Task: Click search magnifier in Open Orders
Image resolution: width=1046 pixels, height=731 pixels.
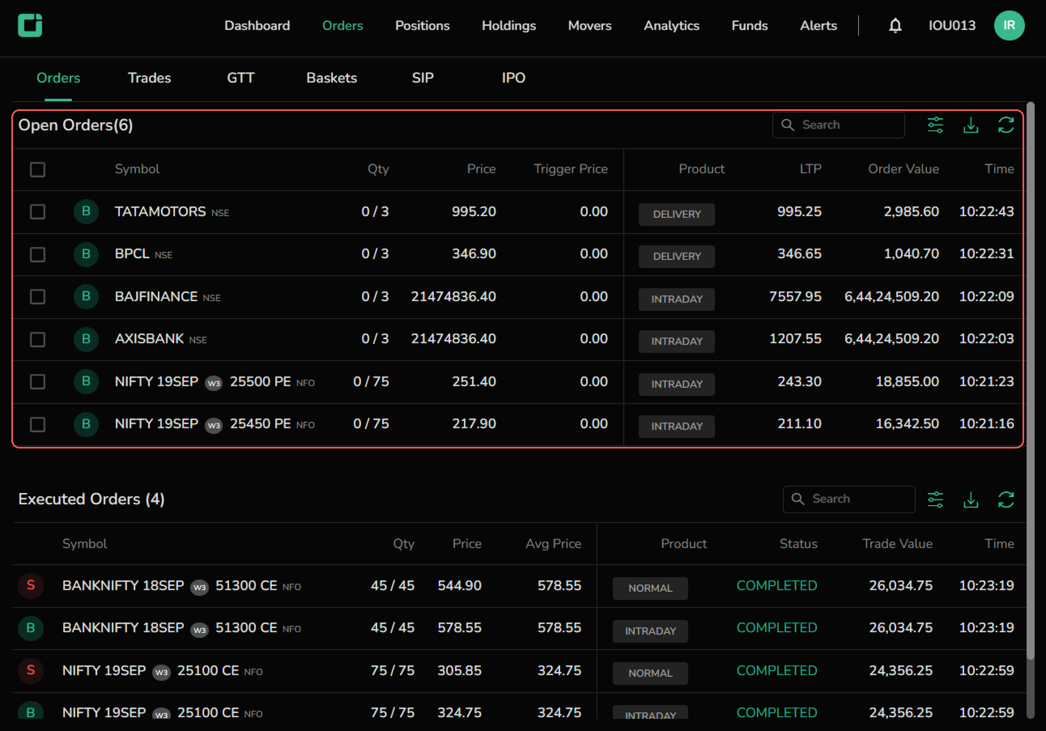Action: (788, 125)
